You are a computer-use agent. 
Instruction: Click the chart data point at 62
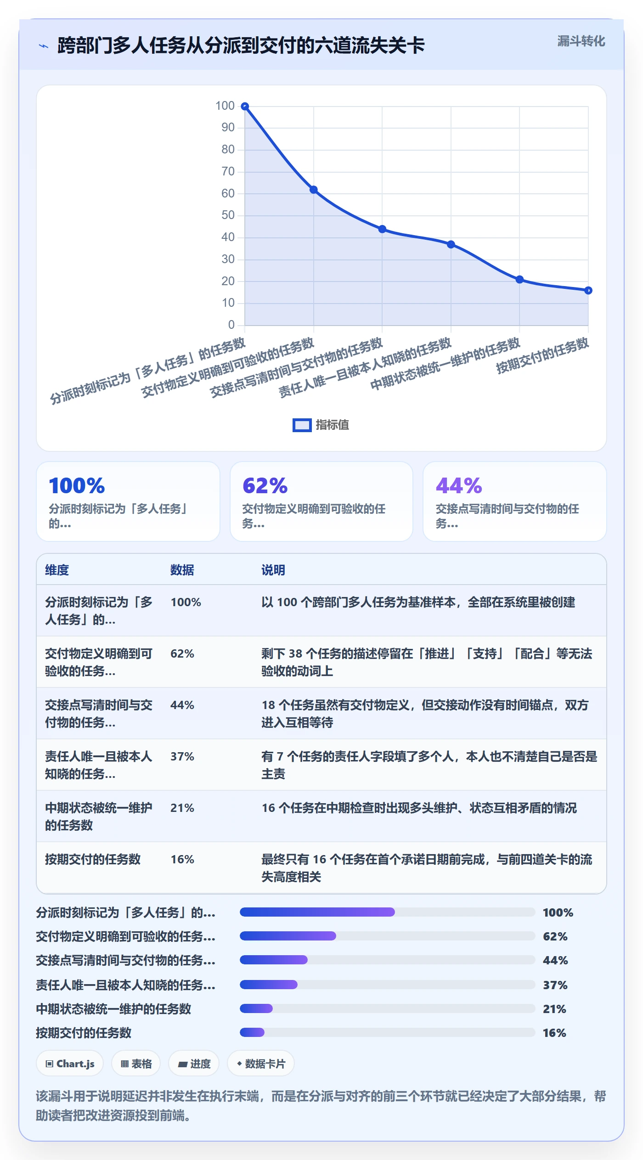314,190
